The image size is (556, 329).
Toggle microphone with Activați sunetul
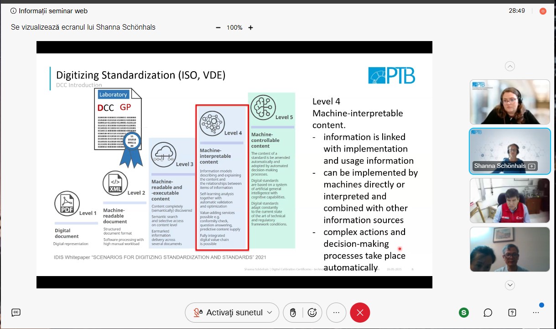(228, 313)
